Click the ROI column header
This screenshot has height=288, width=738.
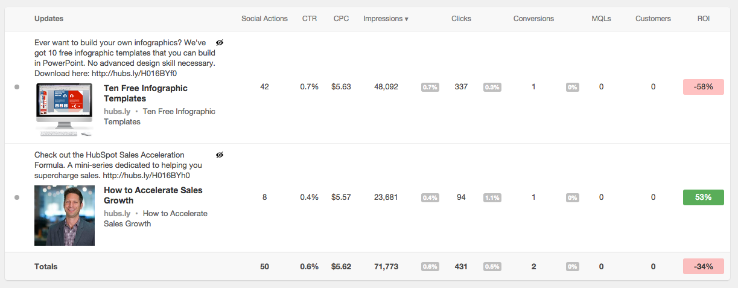click(703, 19)
